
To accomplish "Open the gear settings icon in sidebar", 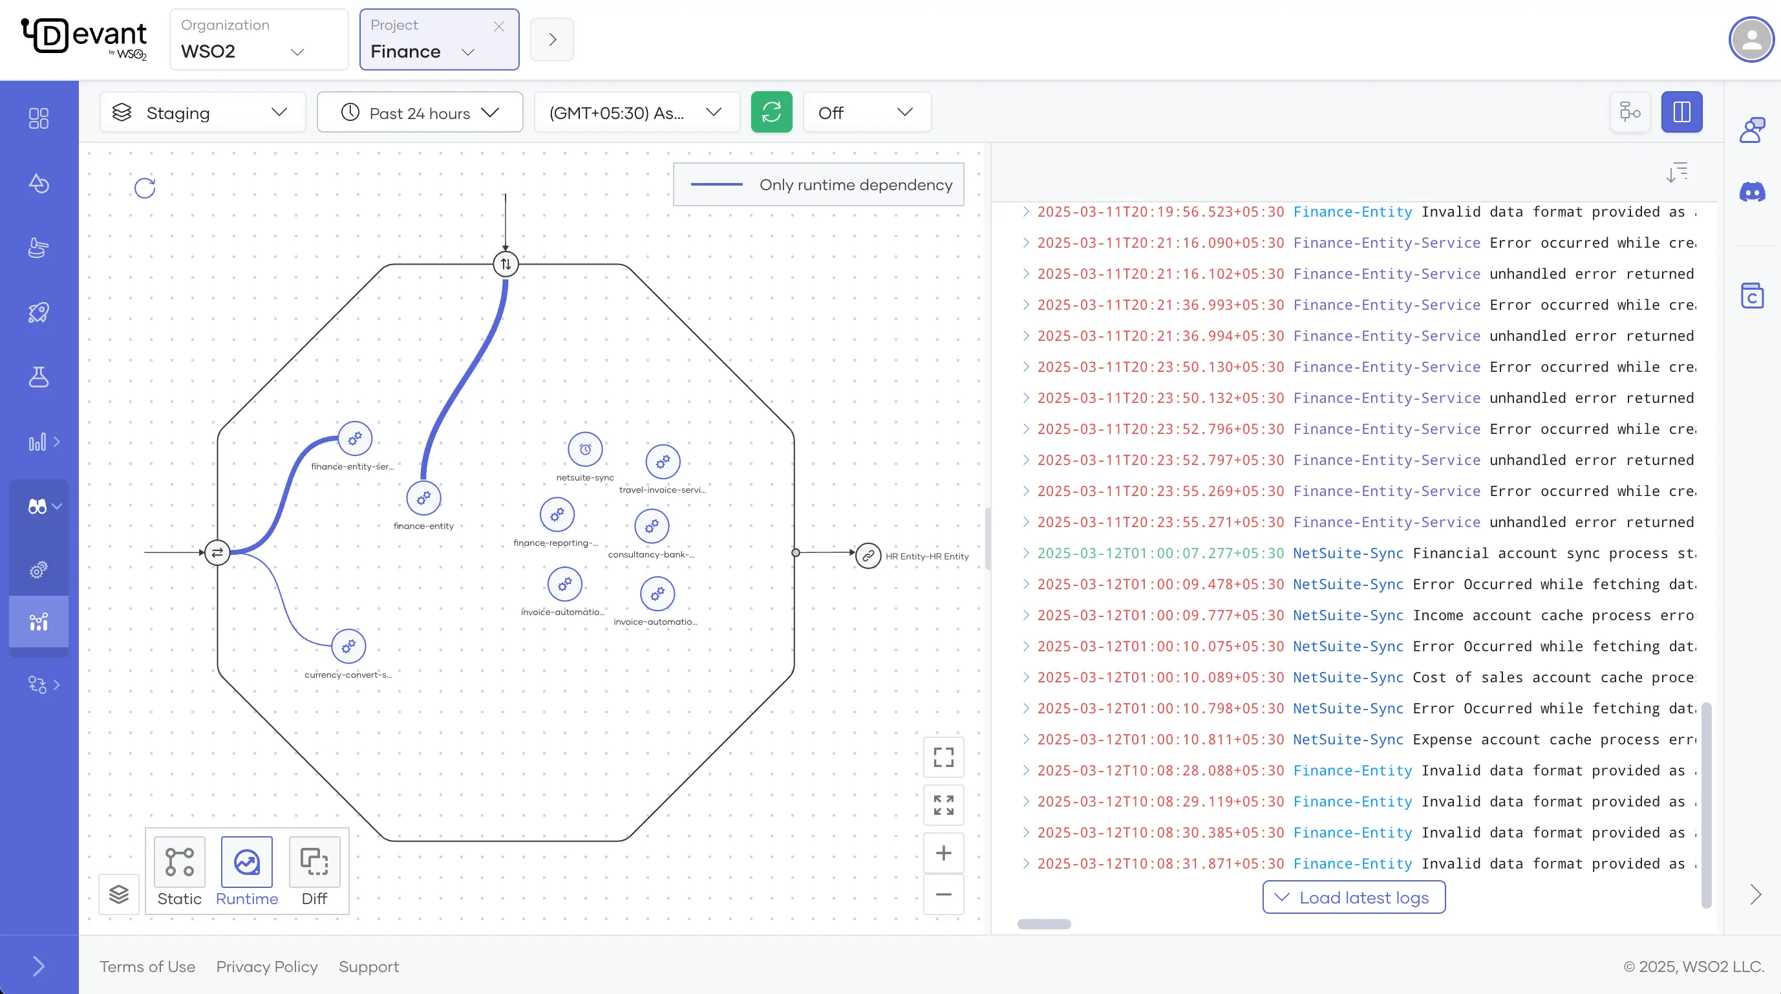I will pos(39,570).
